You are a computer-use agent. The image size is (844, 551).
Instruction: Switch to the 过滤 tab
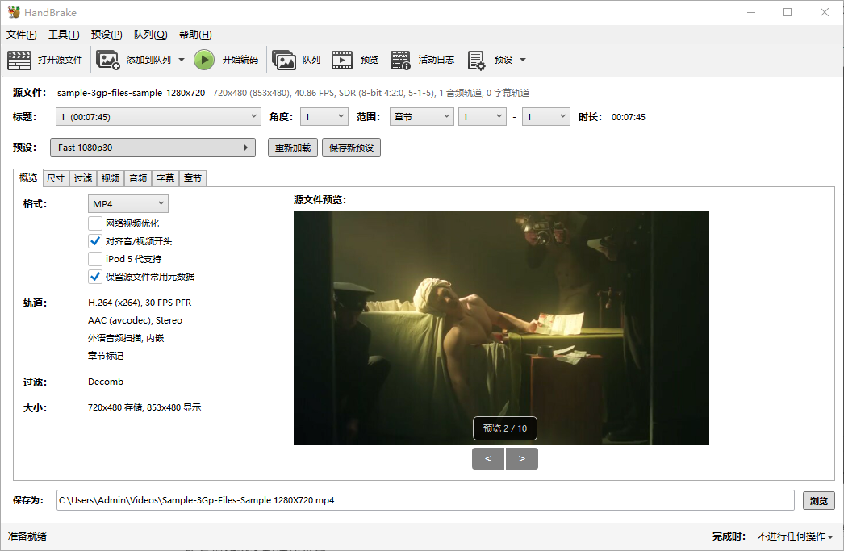[x=83, y=178]
